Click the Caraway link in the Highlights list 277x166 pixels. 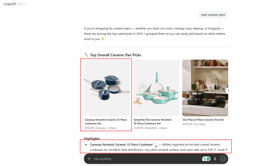122,144
